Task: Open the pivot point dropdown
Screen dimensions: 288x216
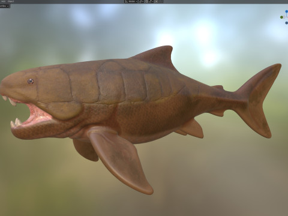Action: click(141, 1)
